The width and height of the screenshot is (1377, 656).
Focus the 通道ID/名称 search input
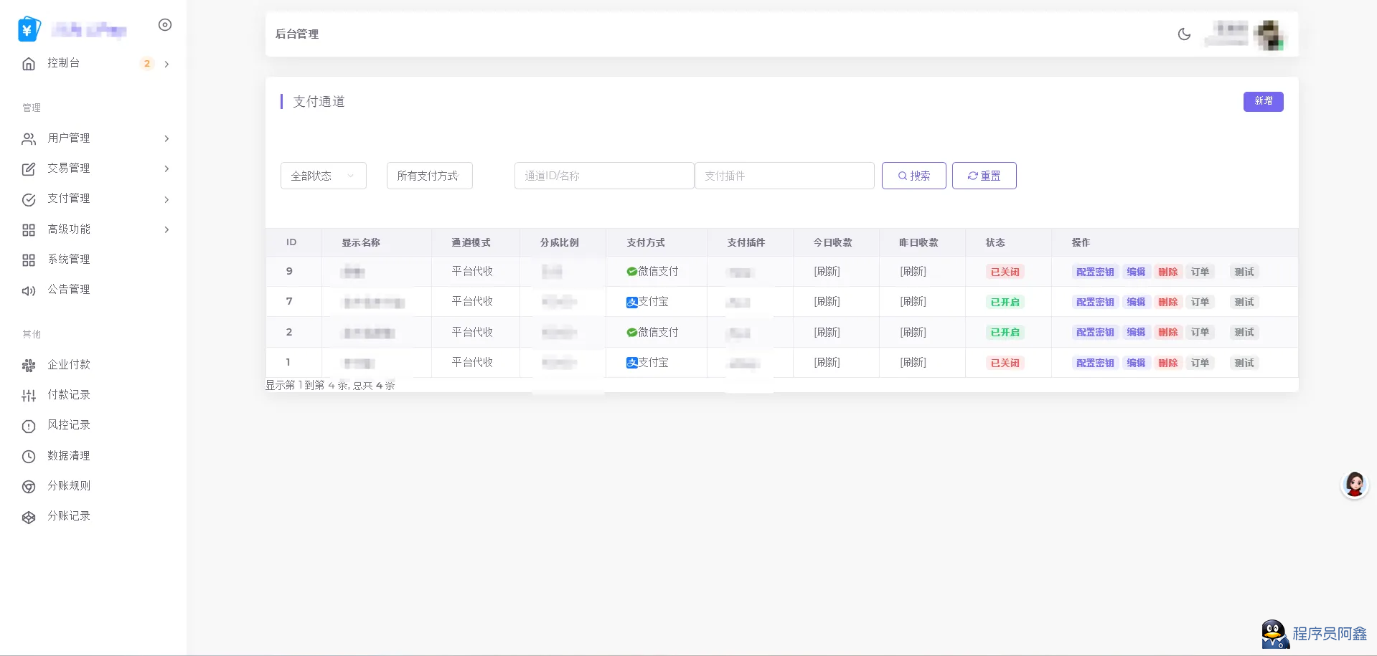click(603, 176)
